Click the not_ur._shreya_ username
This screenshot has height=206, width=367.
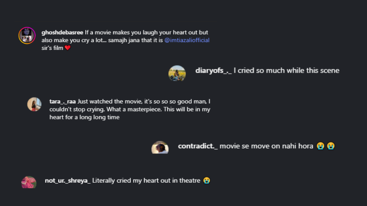coord(67,180)
